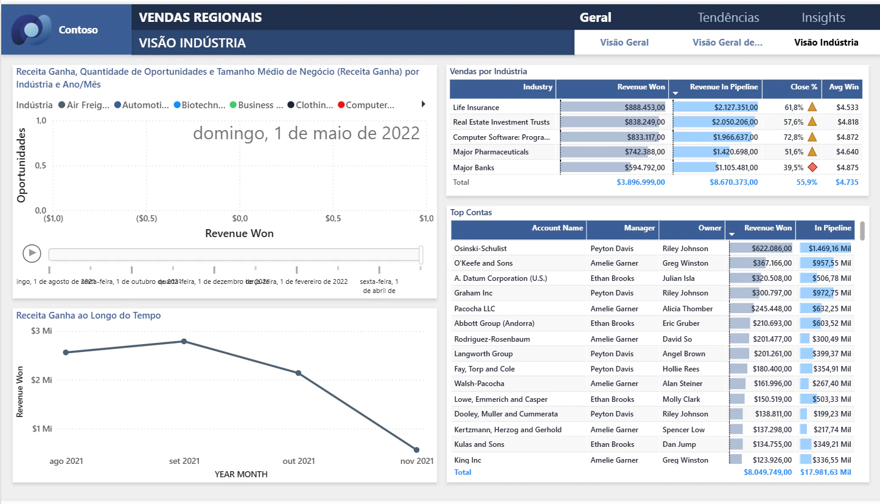The height and width of the screenshot is (504, 880).
Task: Open the Insights tab
Action: [x=823, y=17]
